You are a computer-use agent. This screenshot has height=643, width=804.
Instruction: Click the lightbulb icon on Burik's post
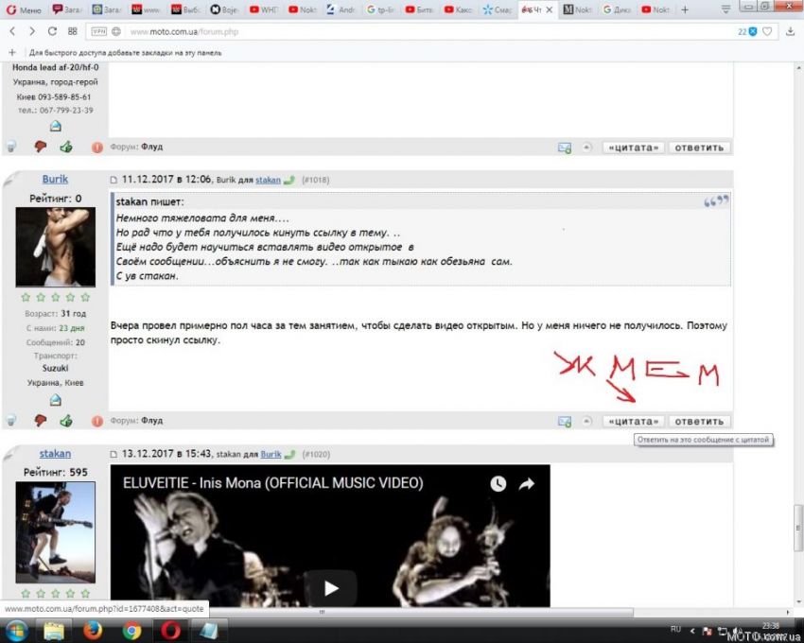[x=10, y=421]
